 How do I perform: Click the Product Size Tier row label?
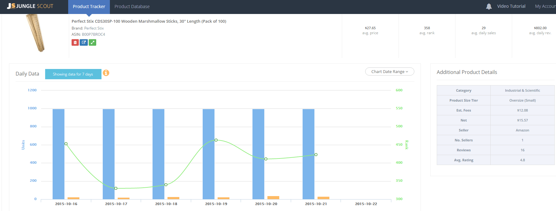click(464, 100)
